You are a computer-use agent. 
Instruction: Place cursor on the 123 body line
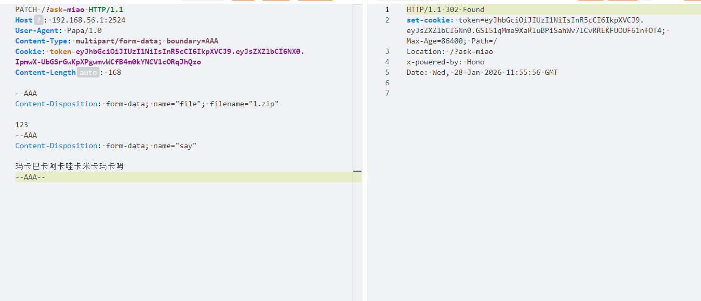pyautogui.click(x=21, y=125)
